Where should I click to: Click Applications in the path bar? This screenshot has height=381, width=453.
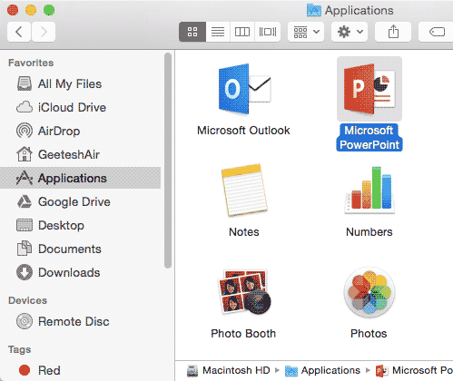coord(322,370)
